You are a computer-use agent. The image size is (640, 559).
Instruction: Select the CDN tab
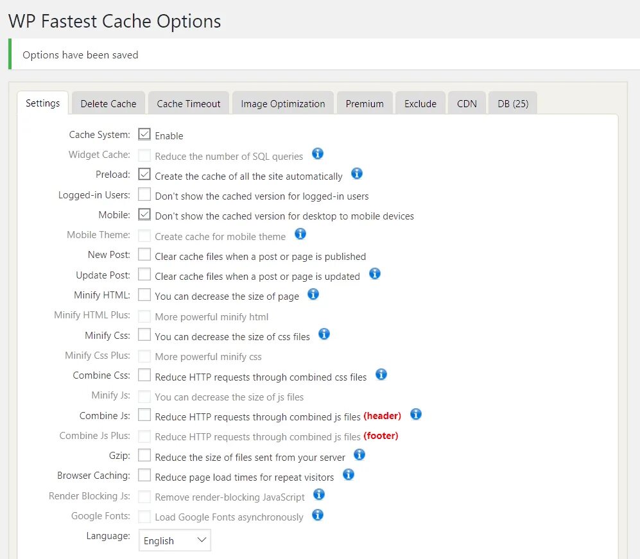(x=467, y=103)
